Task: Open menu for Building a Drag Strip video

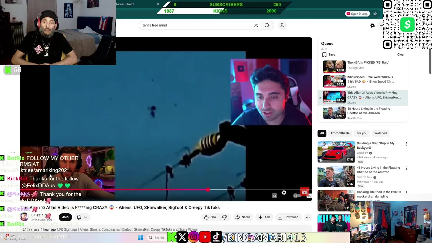Action: pos(406,144)
